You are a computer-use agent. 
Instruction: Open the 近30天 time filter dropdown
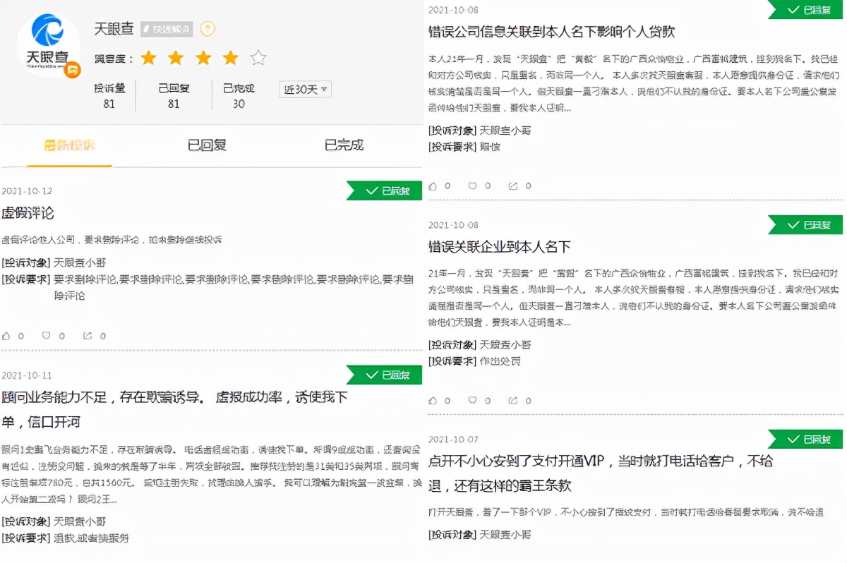tap(304, 90)
